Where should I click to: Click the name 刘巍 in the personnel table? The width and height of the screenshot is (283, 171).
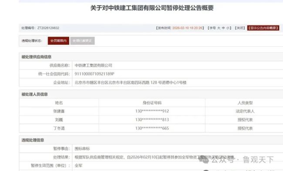[x=59, y=120]
